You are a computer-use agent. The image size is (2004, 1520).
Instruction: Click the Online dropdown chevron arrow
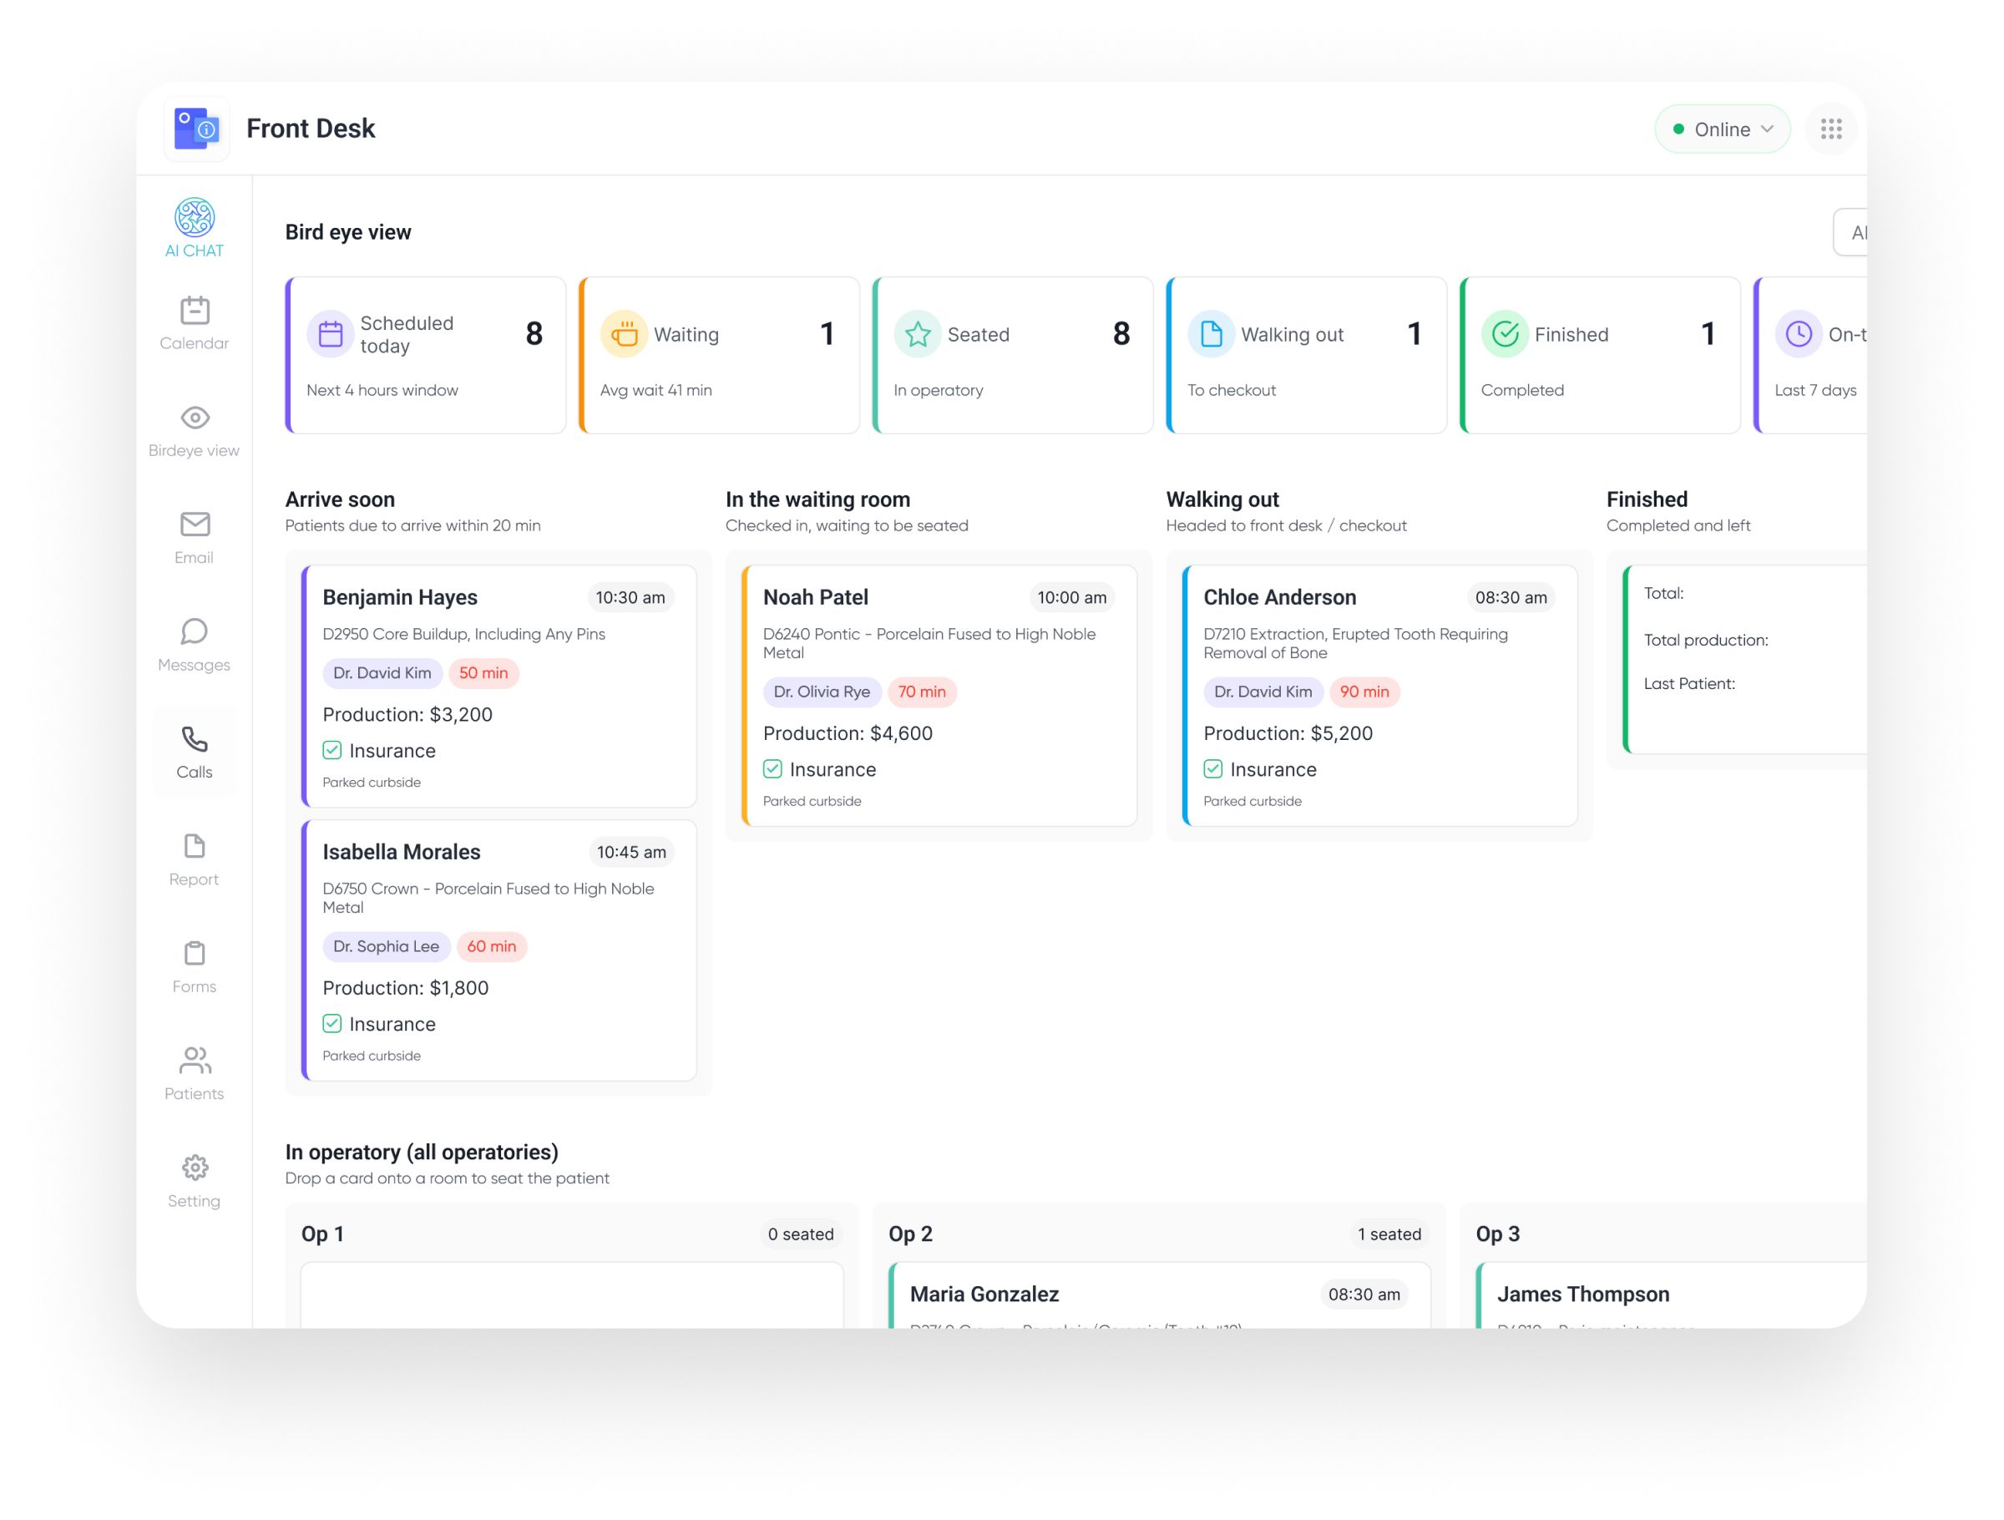pyautogui.click(x=1767, y=129)
